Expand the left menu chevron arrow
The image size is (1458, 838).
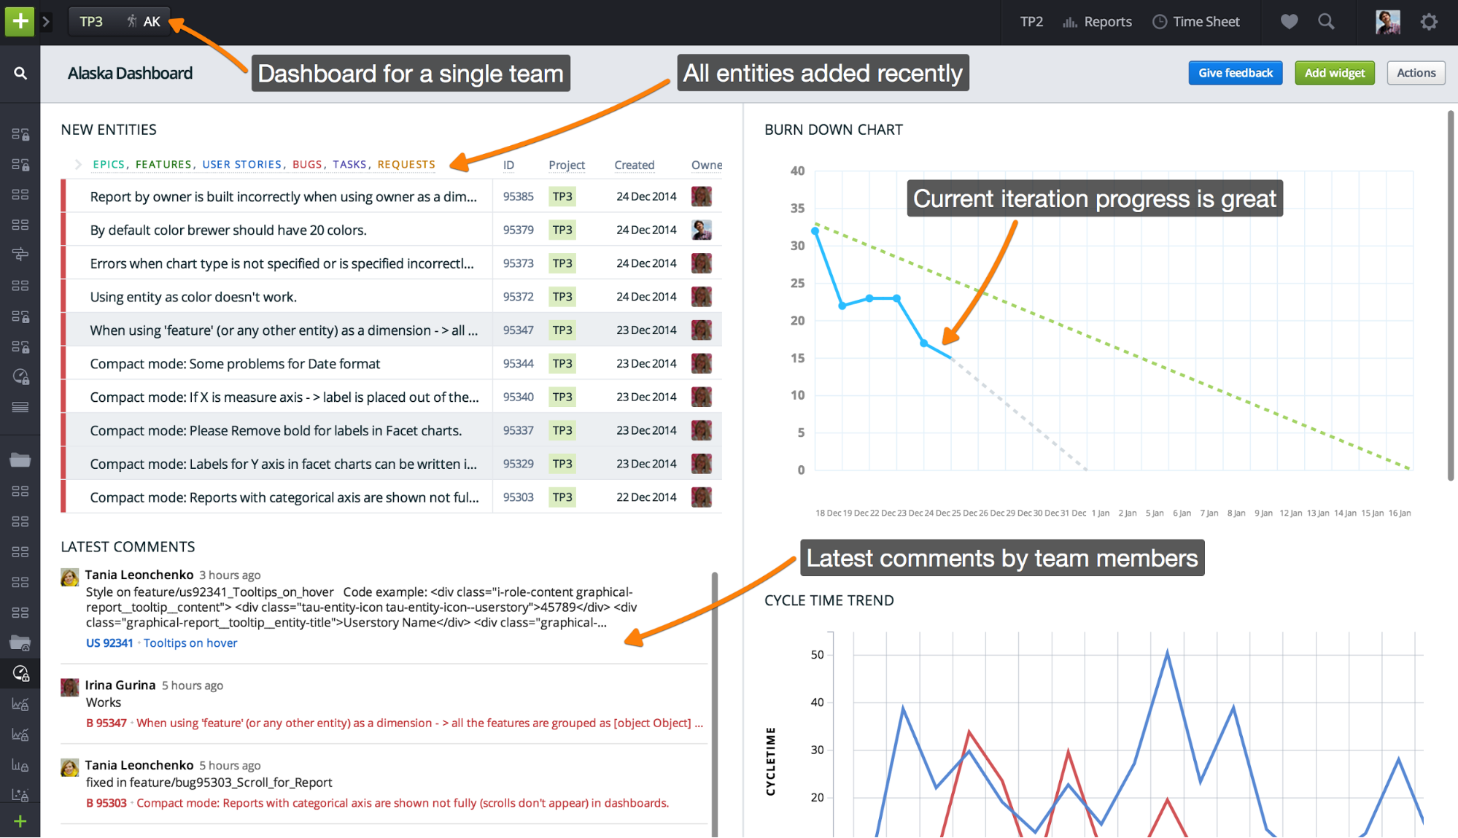46,21
